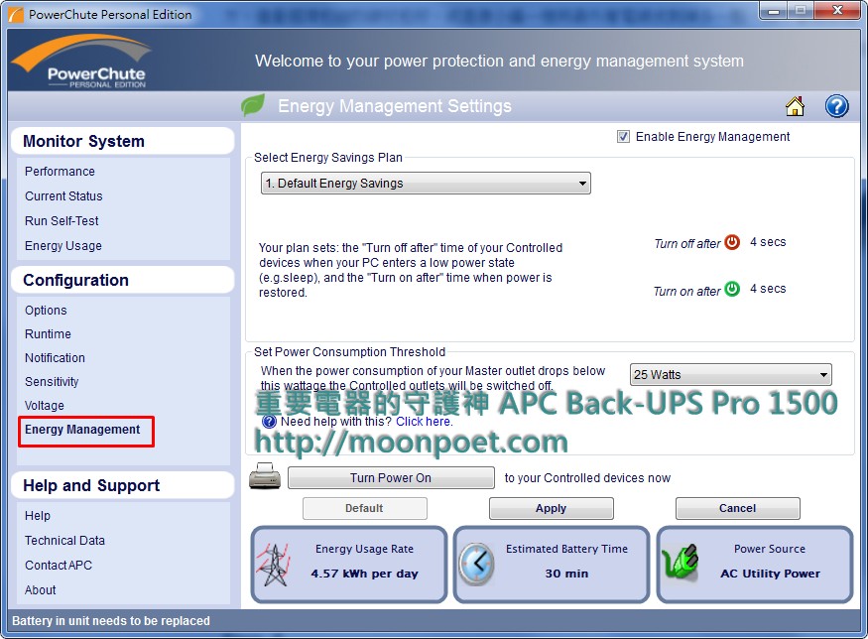Go to Run Self-Test page

[62, 221]
